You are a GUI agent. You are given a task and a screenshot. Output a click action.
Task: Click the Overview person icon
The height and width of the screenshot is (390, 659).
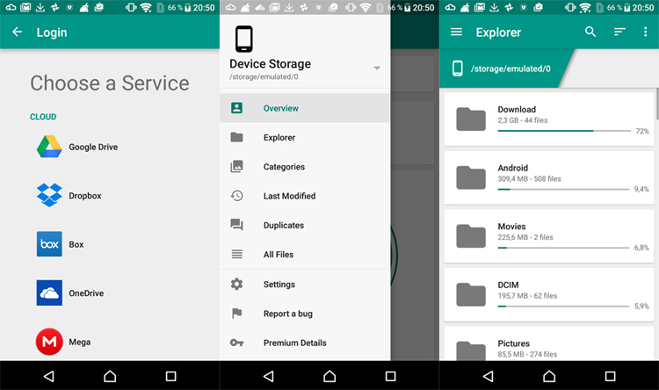click(x=236, y=108)
